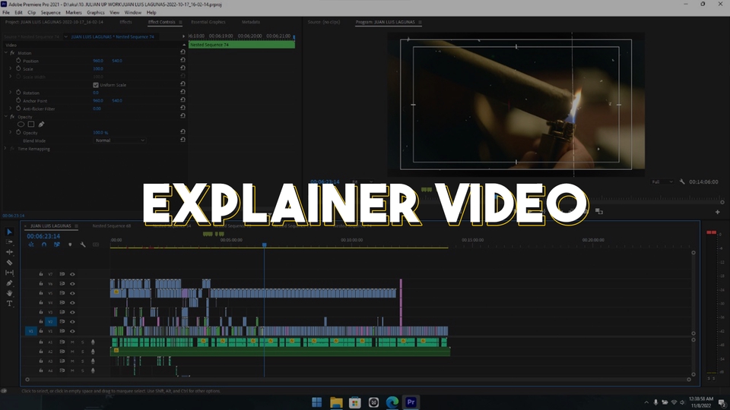The height and width of the screenshot is (410, 730).
Task: Click Position X value 960.0
Action: pos(98,61)
